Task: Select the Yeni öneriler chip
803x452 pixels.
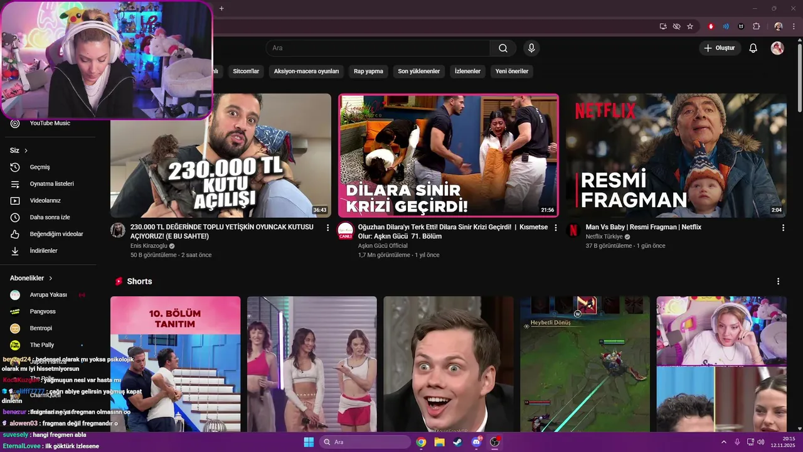Action: [512, 71]
